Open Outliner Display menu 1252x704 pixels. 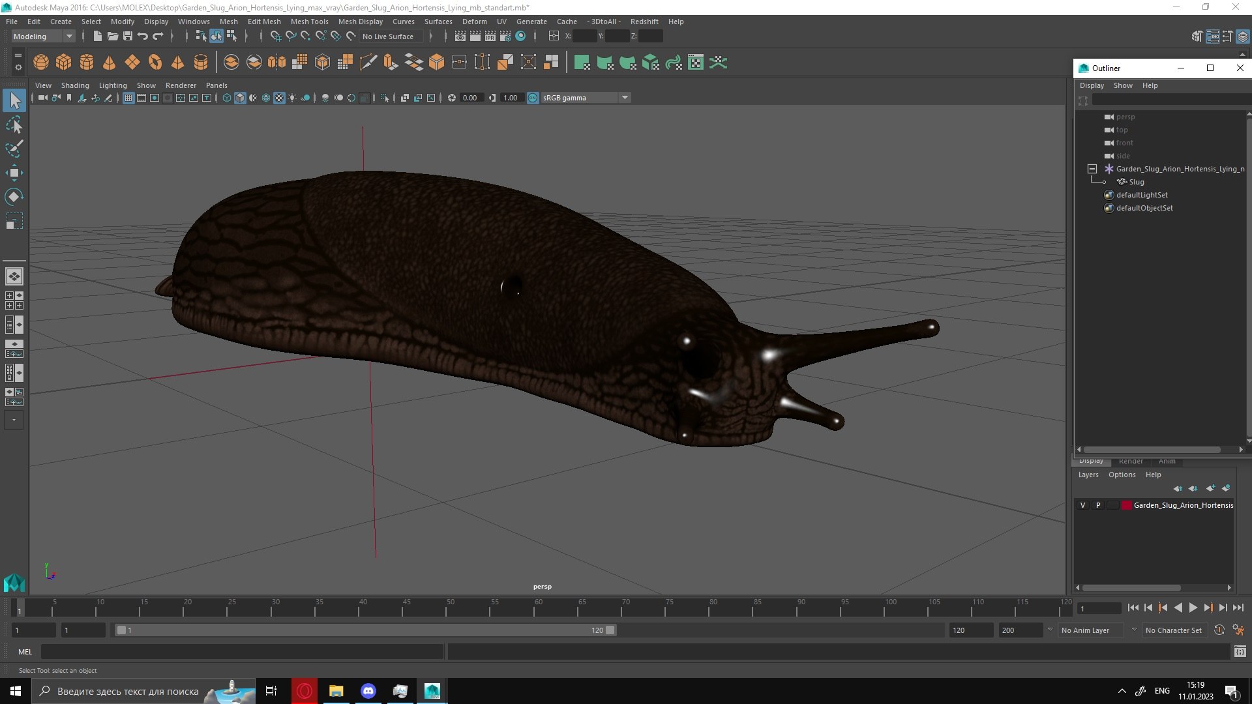click(1092, 85)
